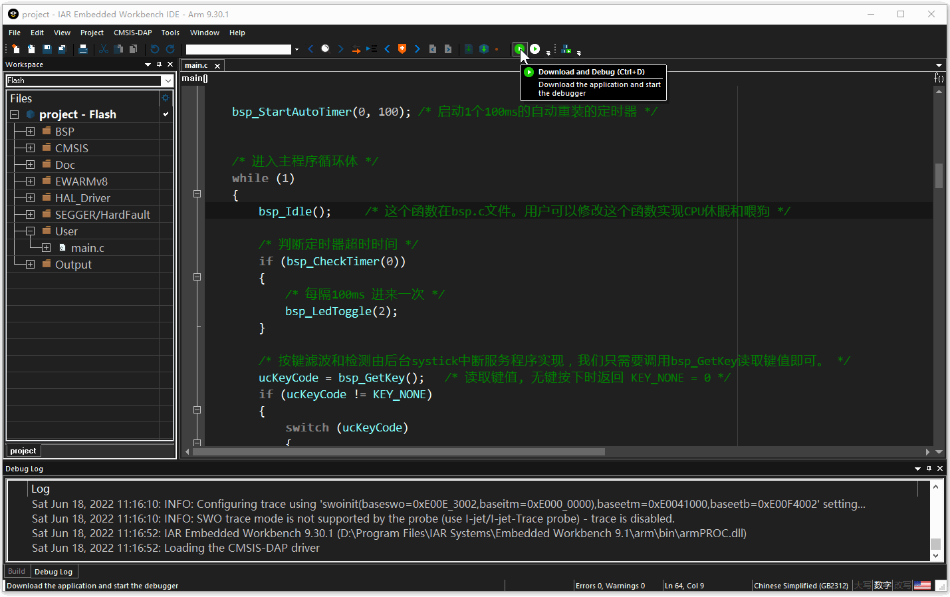Open the CMSIS-DAP menu

133,33
